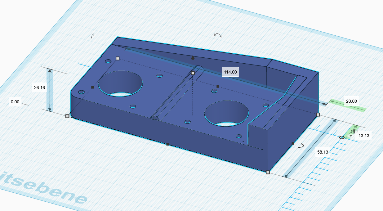Click the black cone lift handle above the shape
This screenshot has height=211, width=383.
click(193, 58)
